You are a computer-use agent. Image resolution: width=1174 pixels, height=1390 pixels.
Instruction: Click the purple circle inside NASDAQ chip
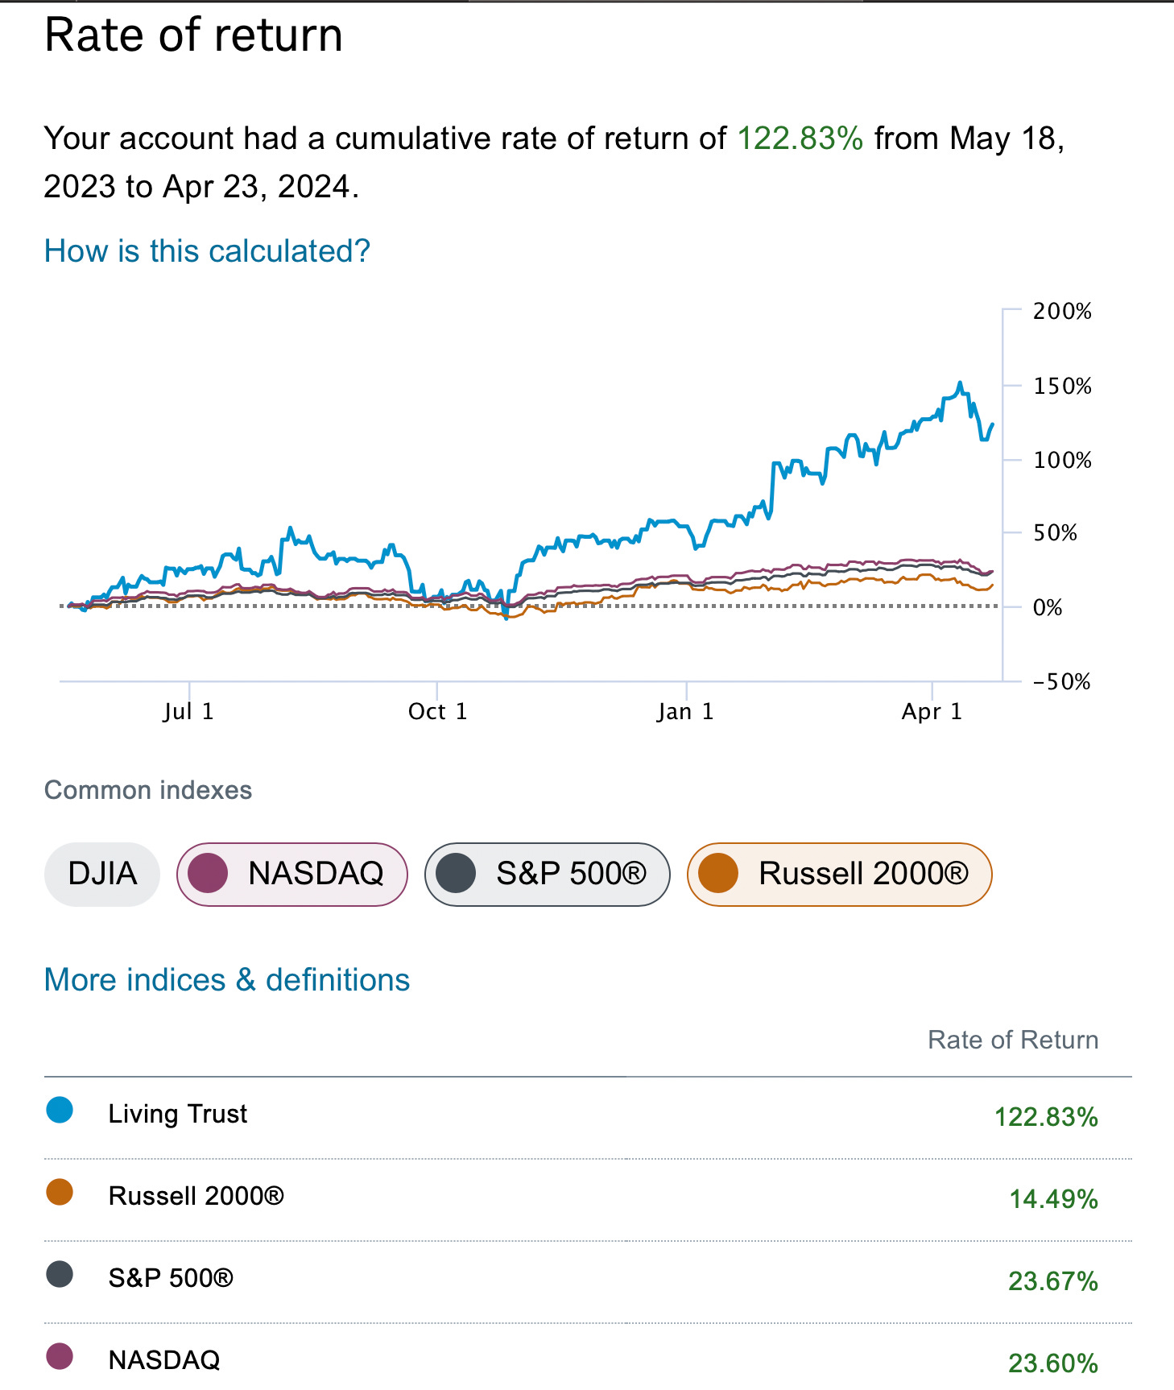point(208,875)
